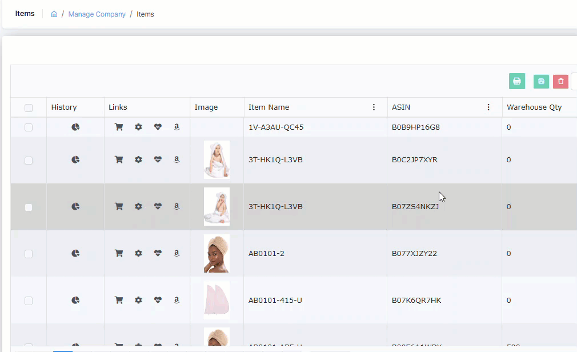The image size is (577, 352).
Task: Open Amazon link for AB0101-415-U
Action: click(x=177, y=300)
